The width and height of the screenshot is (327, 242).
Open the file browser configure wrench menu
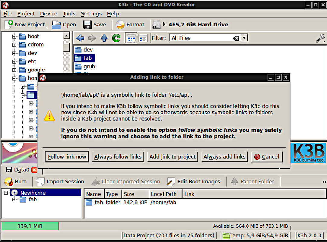320,38
